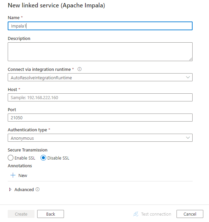Viewport: 209px width, 222px height.
Task: Select the Disable SSL radio button
Action: [x=44, y=158]
